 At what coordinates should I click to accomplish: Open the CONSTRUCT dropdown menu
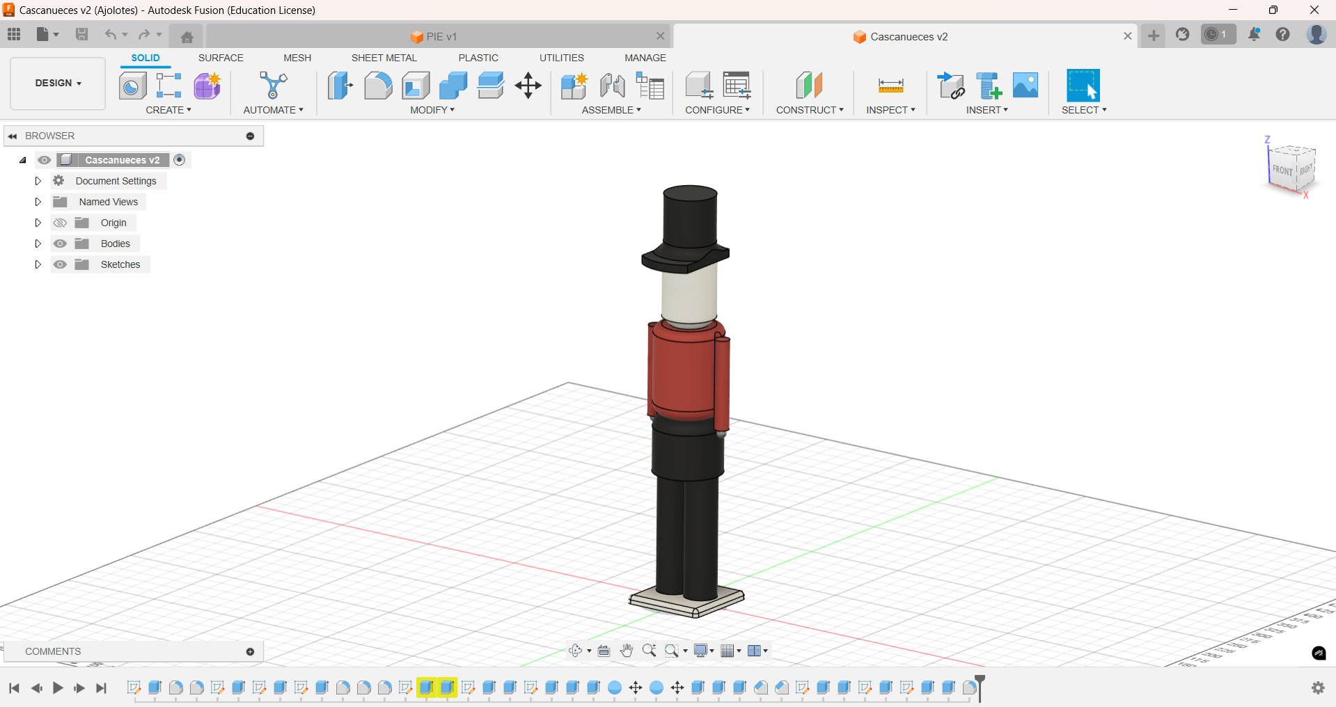810,110
